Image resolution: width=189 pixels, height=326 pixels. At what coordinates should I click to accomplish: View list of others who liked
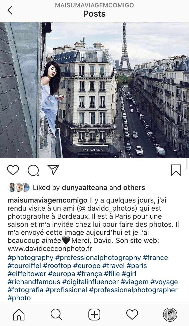[134, 188]
